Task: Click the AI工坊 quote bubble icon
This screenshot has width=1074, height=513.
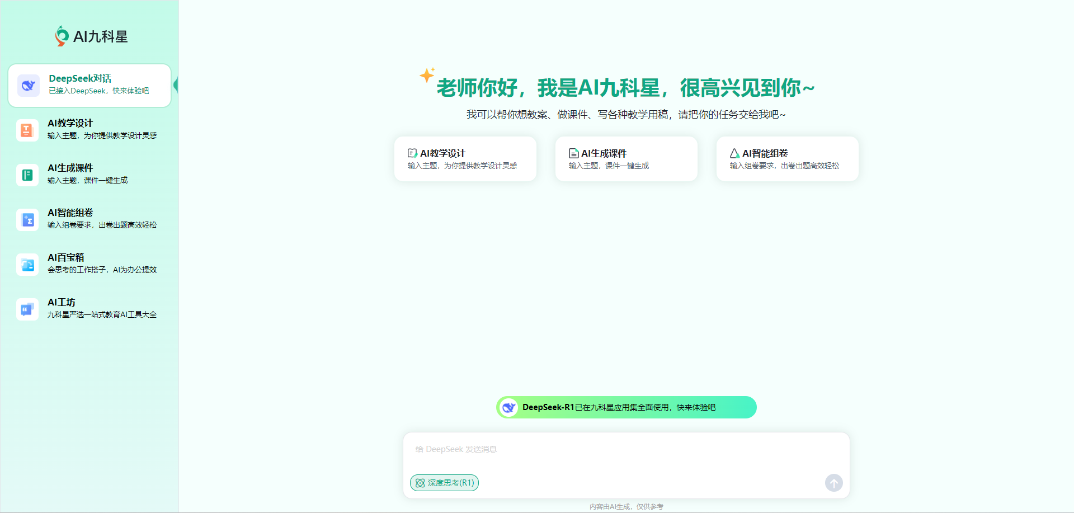Action: point(27,309)
